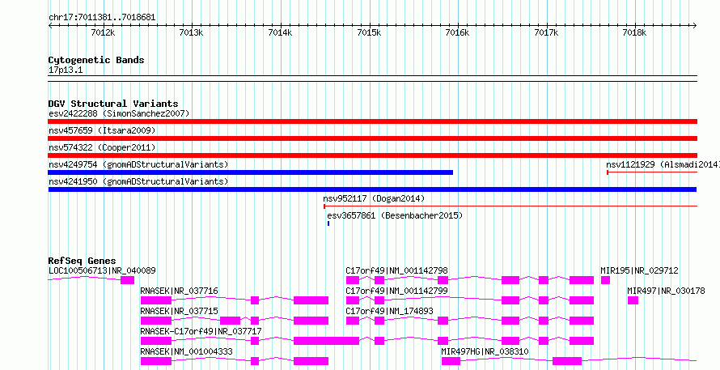Open transcript label RNASEK|NM_001004333
720x370 pixels.
coord(186,351)
